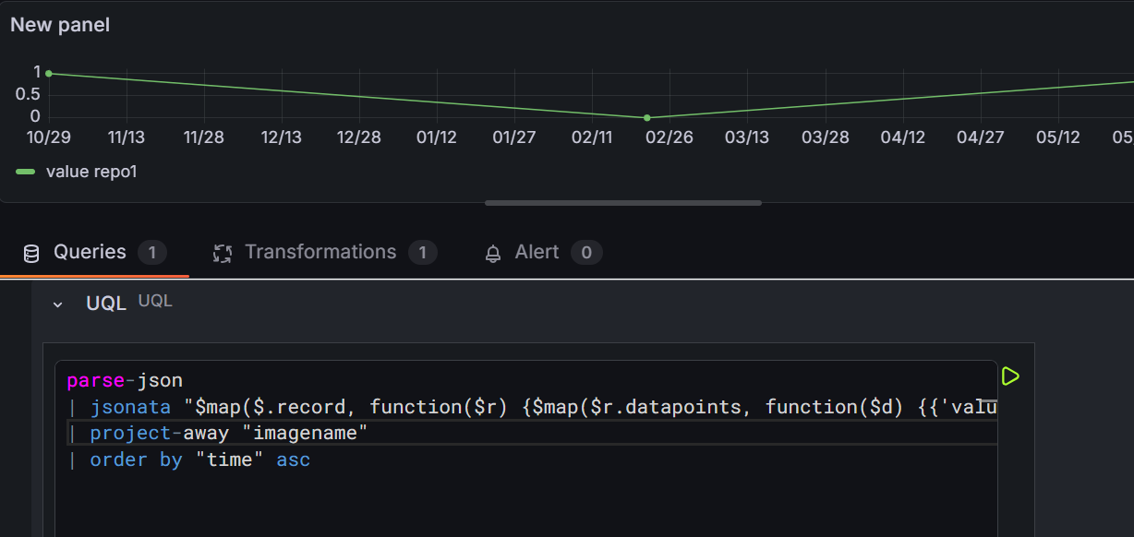Click the horizontal scrollbar below the chart
The height and width of the screenshot is (537, 1134).
(x=622, y=203)
